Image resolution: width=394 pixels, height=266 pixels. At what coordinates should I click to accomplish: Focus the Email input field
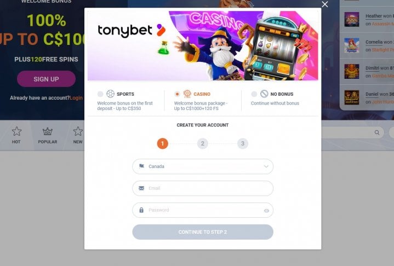[203, 188]
